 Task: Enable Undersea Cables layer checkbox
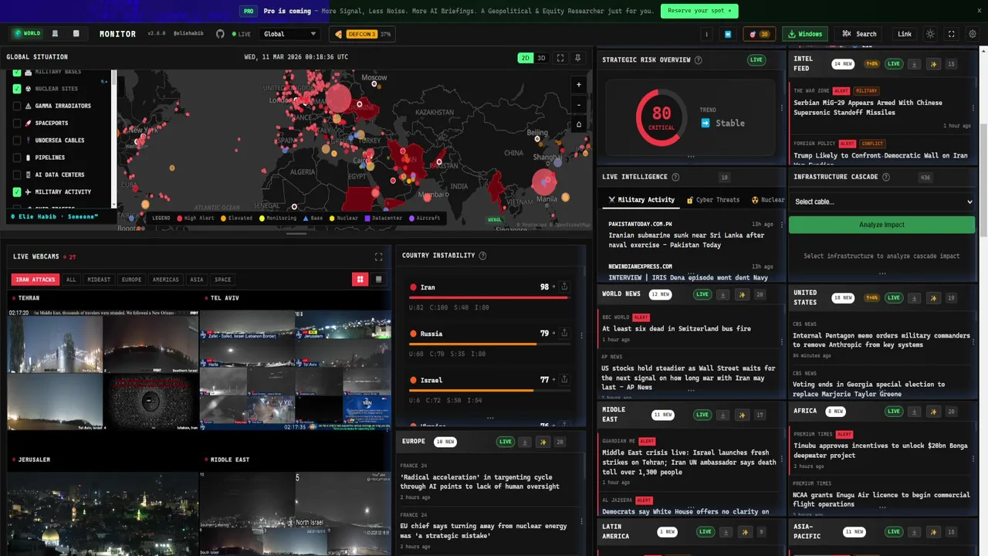point(17,141)
